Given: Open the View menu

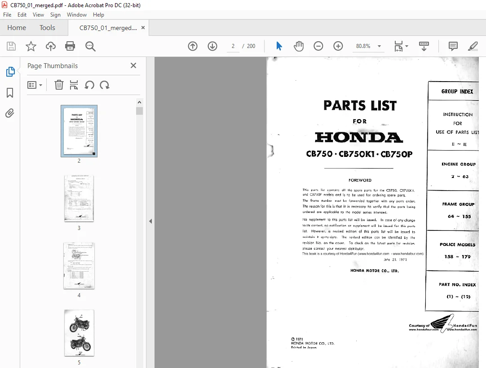Looking at the screenshot, I should click(39, 14).
